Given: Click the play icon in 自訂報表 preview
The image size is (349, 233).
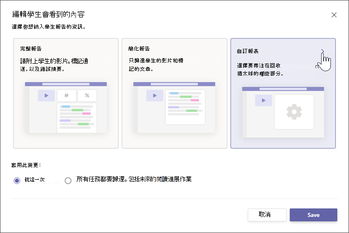Looking at the screenshot, I should (x=264, y=100).
